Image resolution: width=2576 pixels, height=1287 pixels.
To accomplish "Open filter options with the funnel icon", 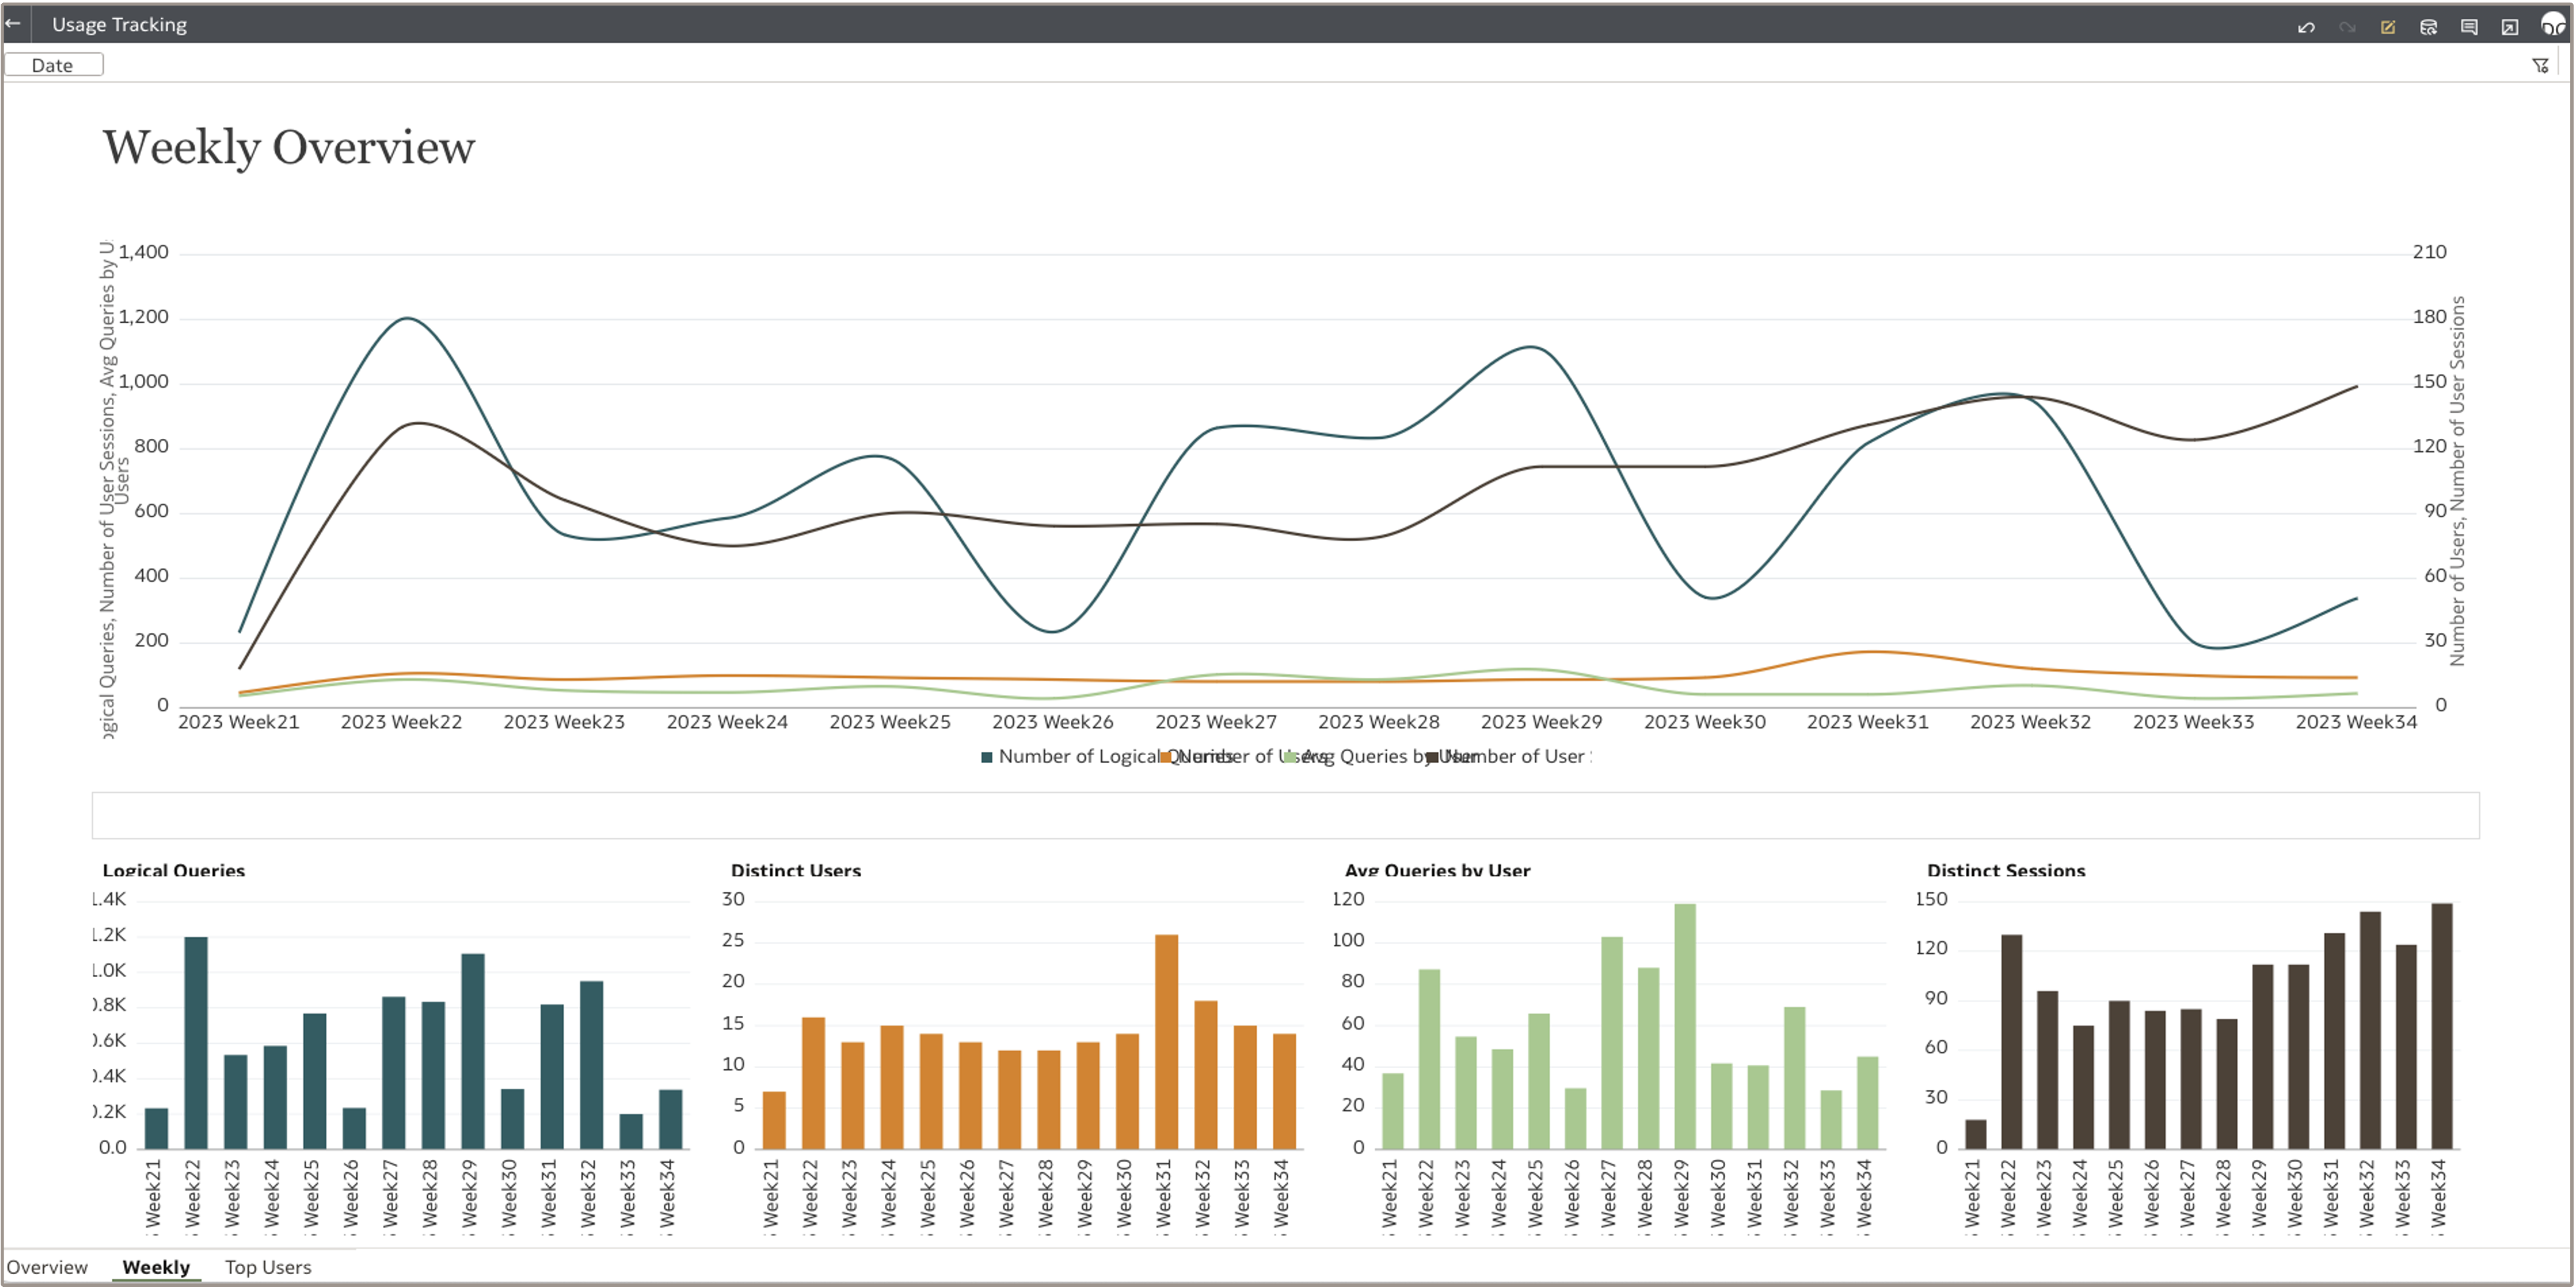I will coord(2541,64).
